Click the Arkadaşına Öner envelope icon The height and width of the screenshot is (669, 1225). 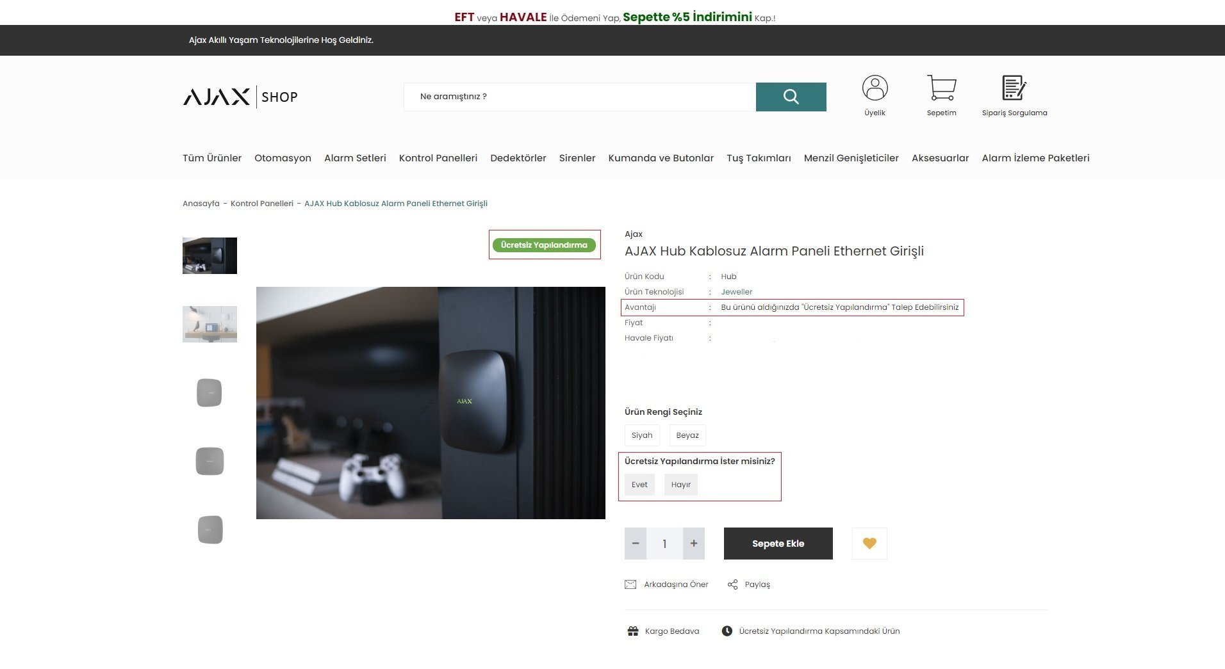click(x=630, y=584)
